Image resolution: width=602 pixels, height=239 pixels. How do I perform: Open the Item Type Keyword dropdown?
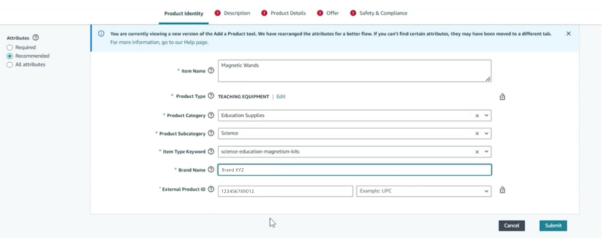(487, 152)
